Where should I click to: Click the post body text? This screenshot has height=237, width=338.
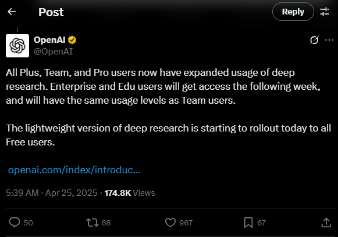coord(168,107)
